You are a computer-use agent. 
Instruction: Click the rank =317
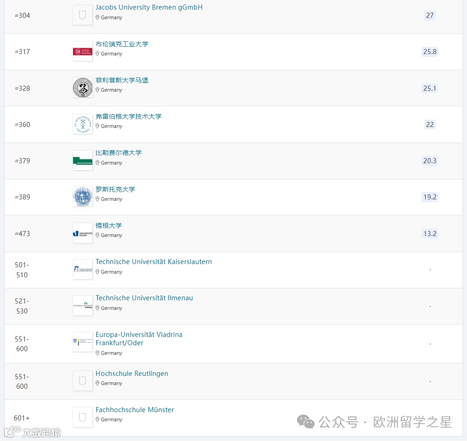(x=23, y=52)
